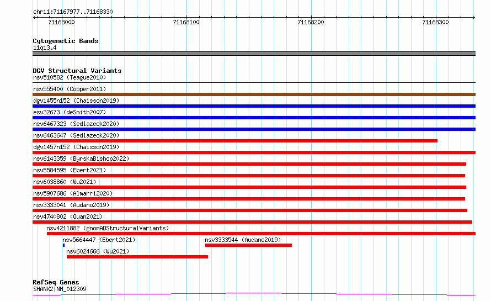Viewport: 491px width, 301px height.
Task: Click nsv6463647 (Sedlazeck2020) variant label
Action: [76, 135]
